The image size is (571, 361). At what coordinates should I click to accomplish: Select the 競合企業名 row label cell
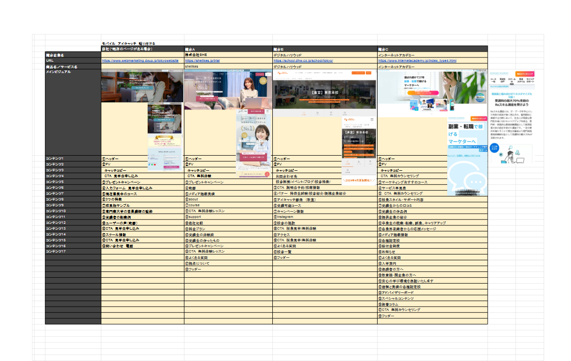pyautogui.click(x=73, y=55)
